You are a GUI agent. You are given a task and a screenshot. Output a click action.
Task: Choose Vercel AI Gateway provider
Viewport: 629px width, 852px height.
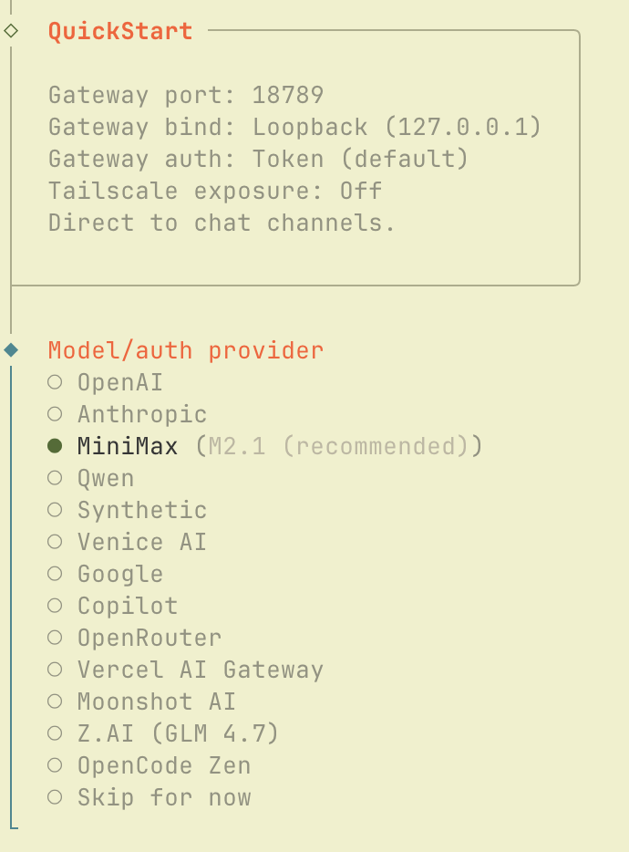tap(55, 670)
